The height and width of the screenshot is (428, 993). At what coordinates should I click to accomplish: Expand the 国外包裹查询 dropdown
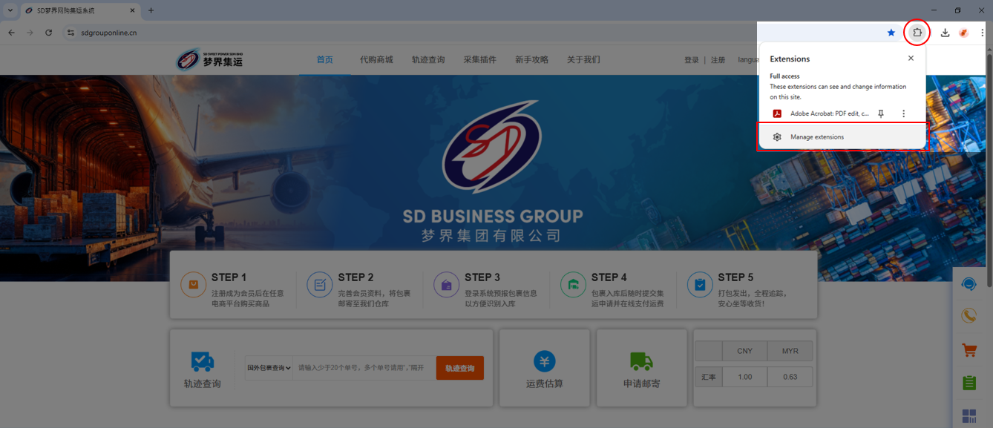tap(269, 368)
